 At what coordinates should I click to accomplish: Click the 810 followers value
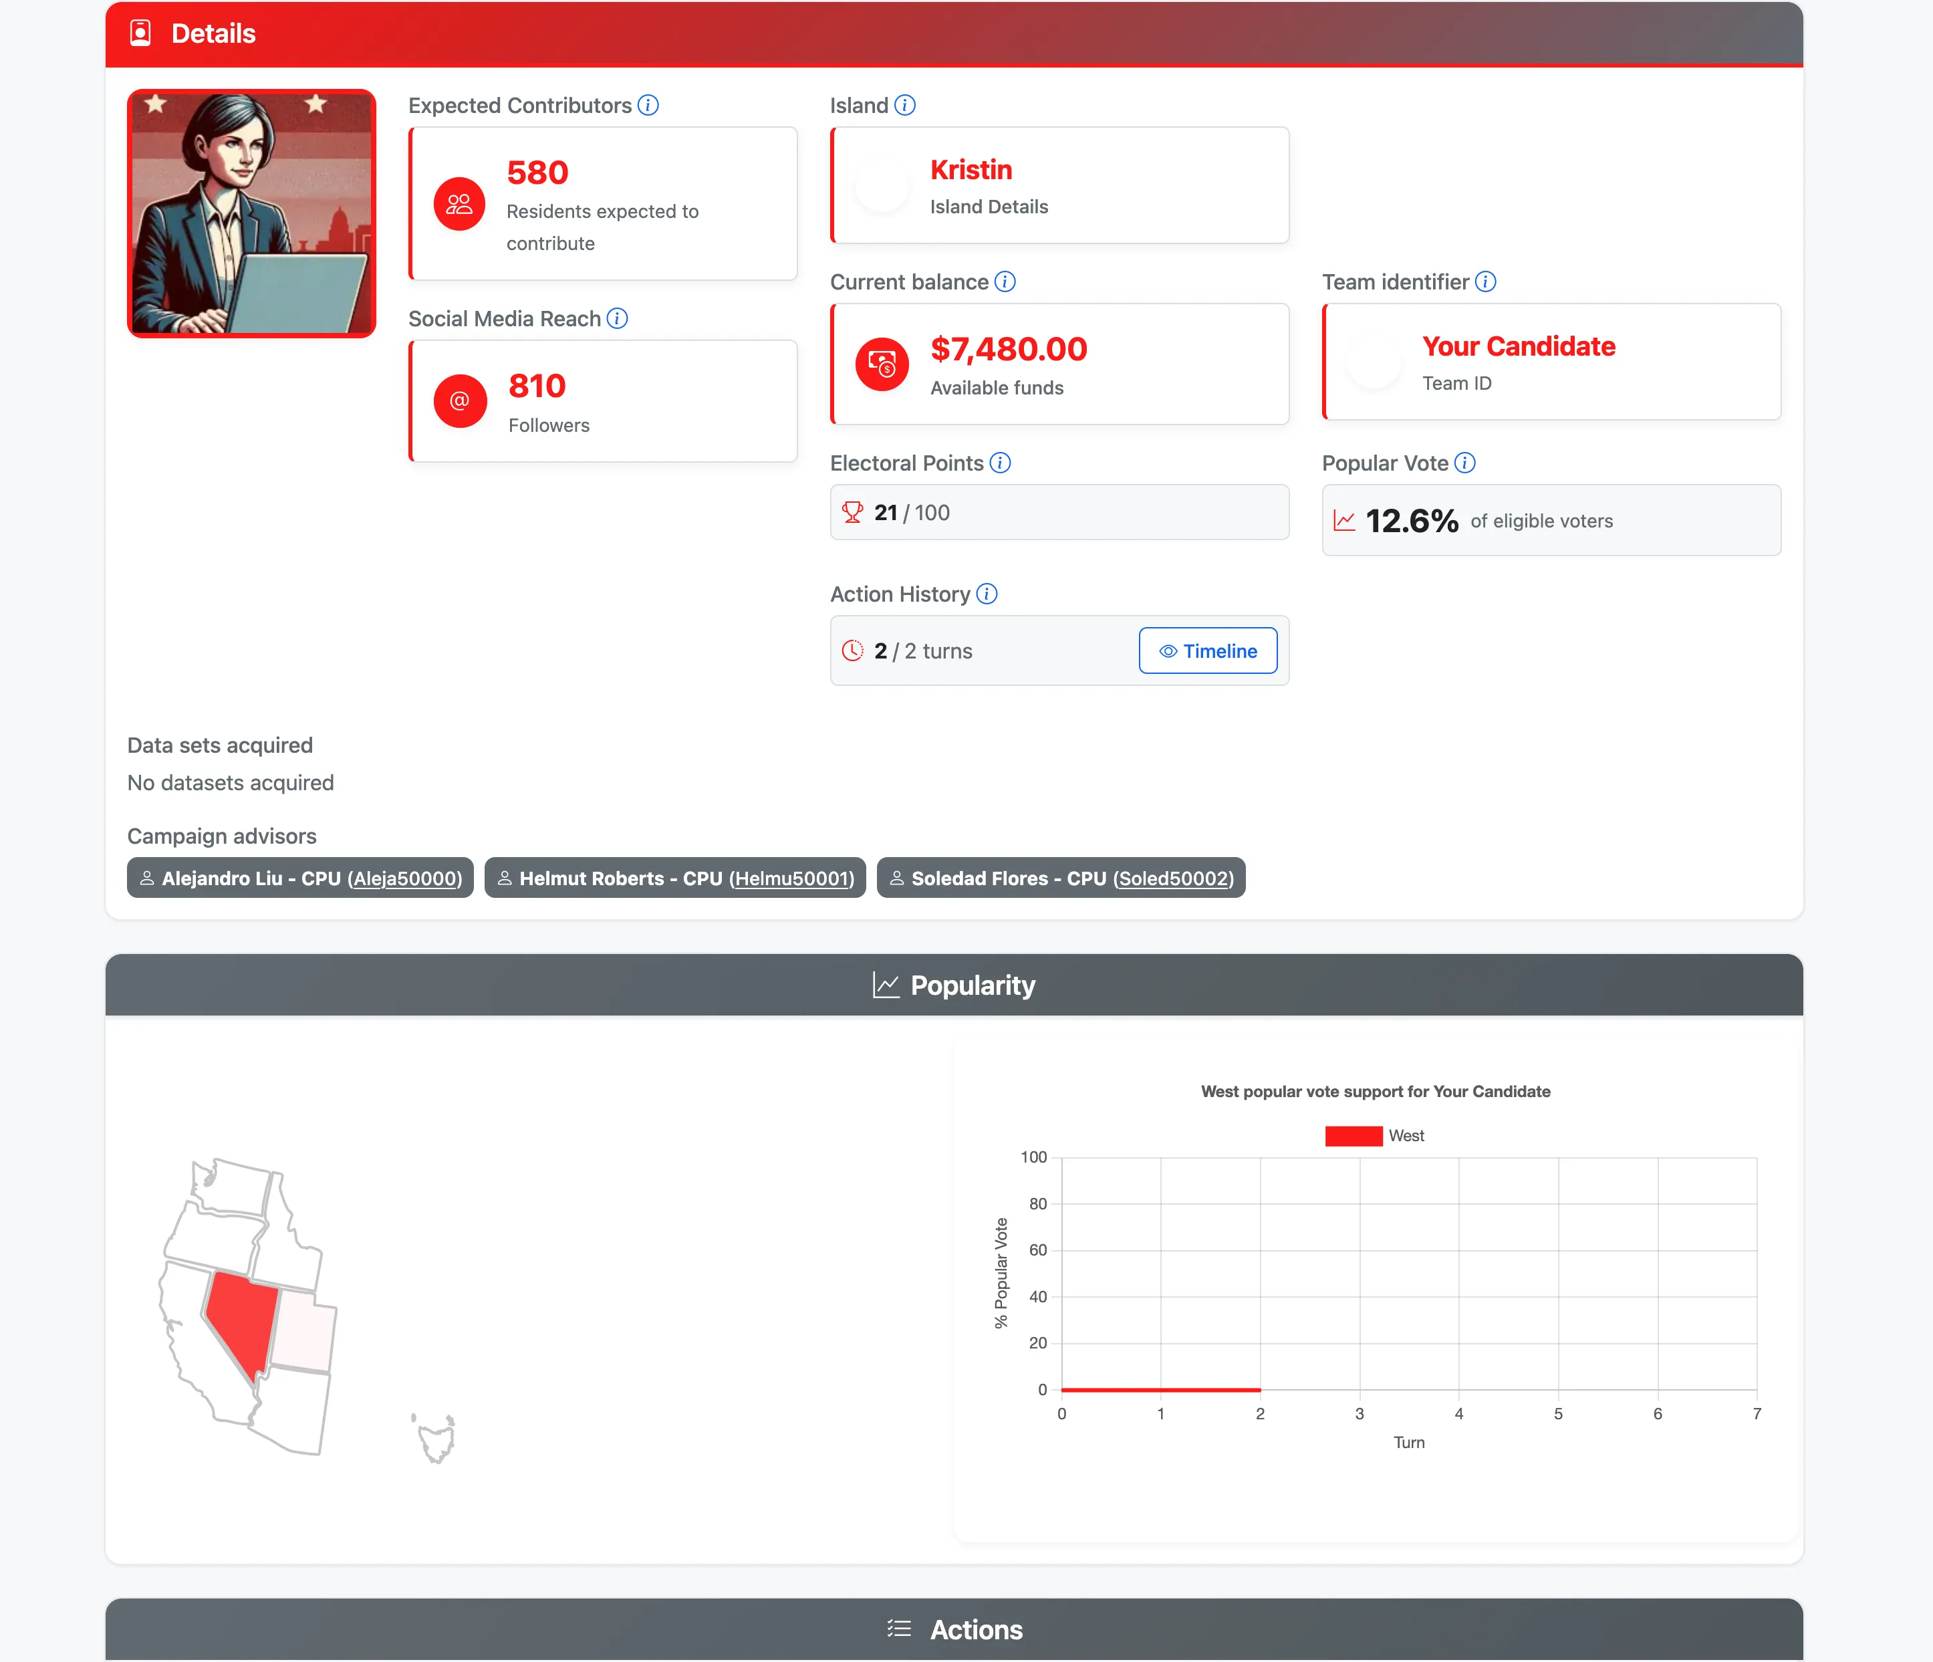click(537, 385)
